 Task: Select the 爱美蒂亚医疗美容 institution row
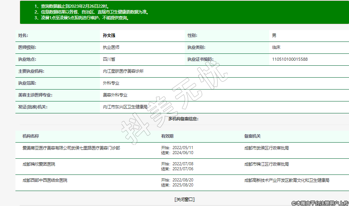click(x=71, y=148)
